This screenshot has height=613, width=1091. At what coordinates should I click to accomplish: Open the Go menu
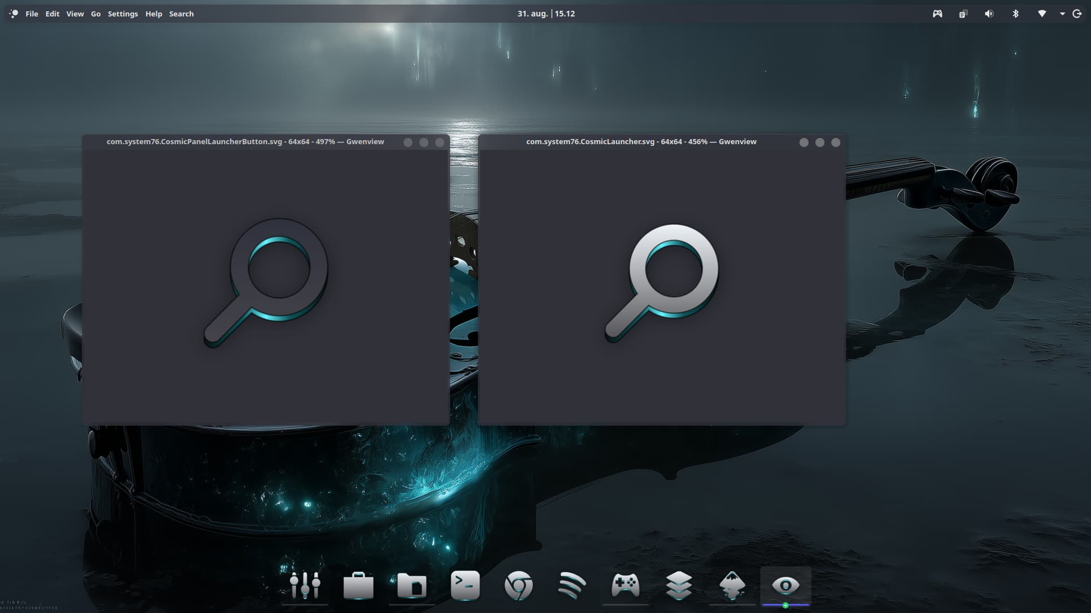(x=95, y=14)
